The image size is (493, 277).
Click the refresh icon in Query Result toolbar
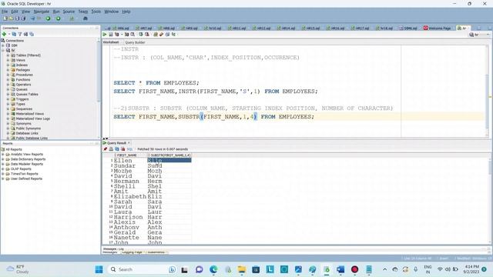117,149
